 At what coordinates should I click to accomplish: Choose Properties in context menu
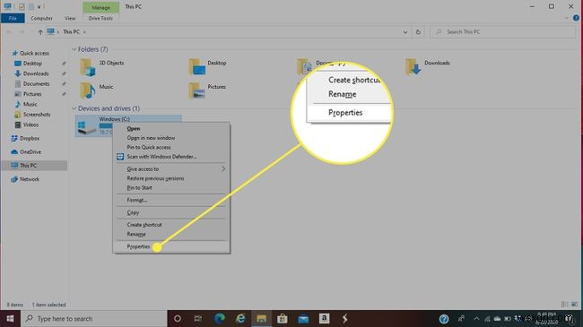(x=138, y=246)
